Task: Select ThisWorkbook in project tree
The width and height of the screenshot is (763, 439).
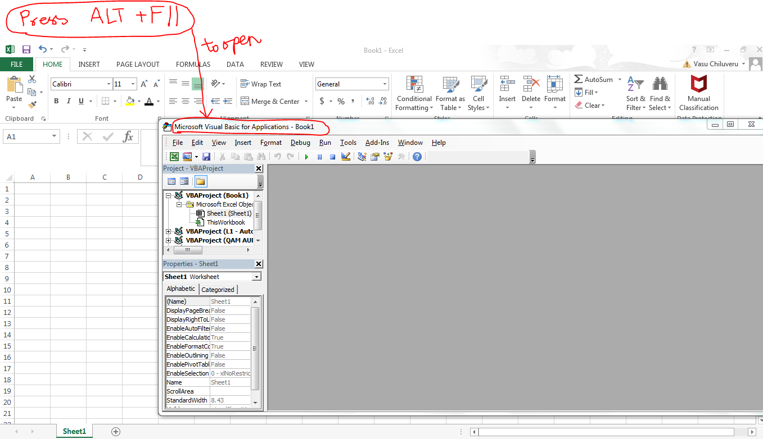Action: point(225,222)
